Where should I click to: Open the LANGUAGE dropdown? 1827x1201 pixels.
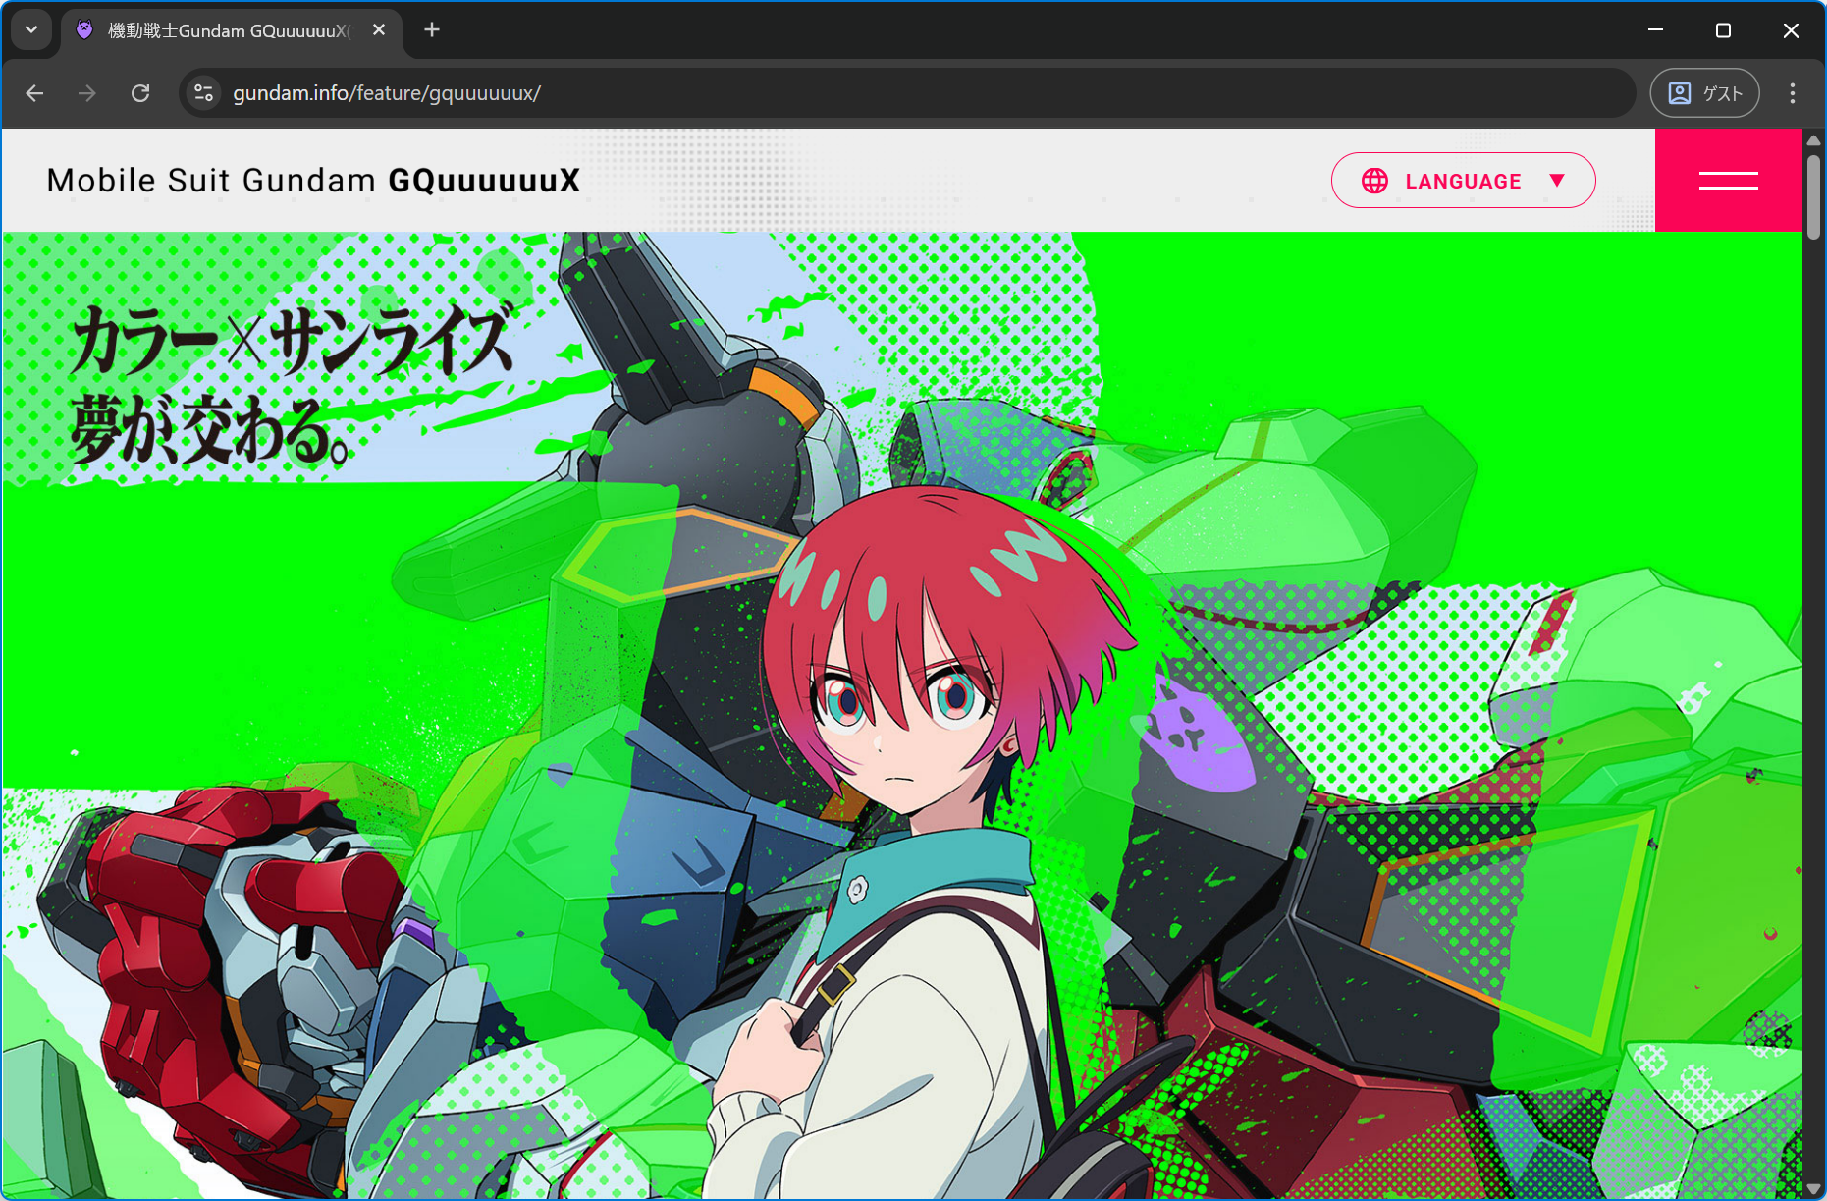[x=1463, y=181]
